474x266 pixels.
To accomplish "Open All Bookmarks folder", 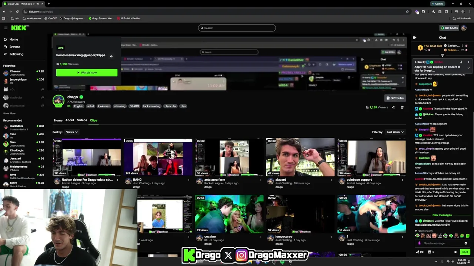I will tap(462, 18).
